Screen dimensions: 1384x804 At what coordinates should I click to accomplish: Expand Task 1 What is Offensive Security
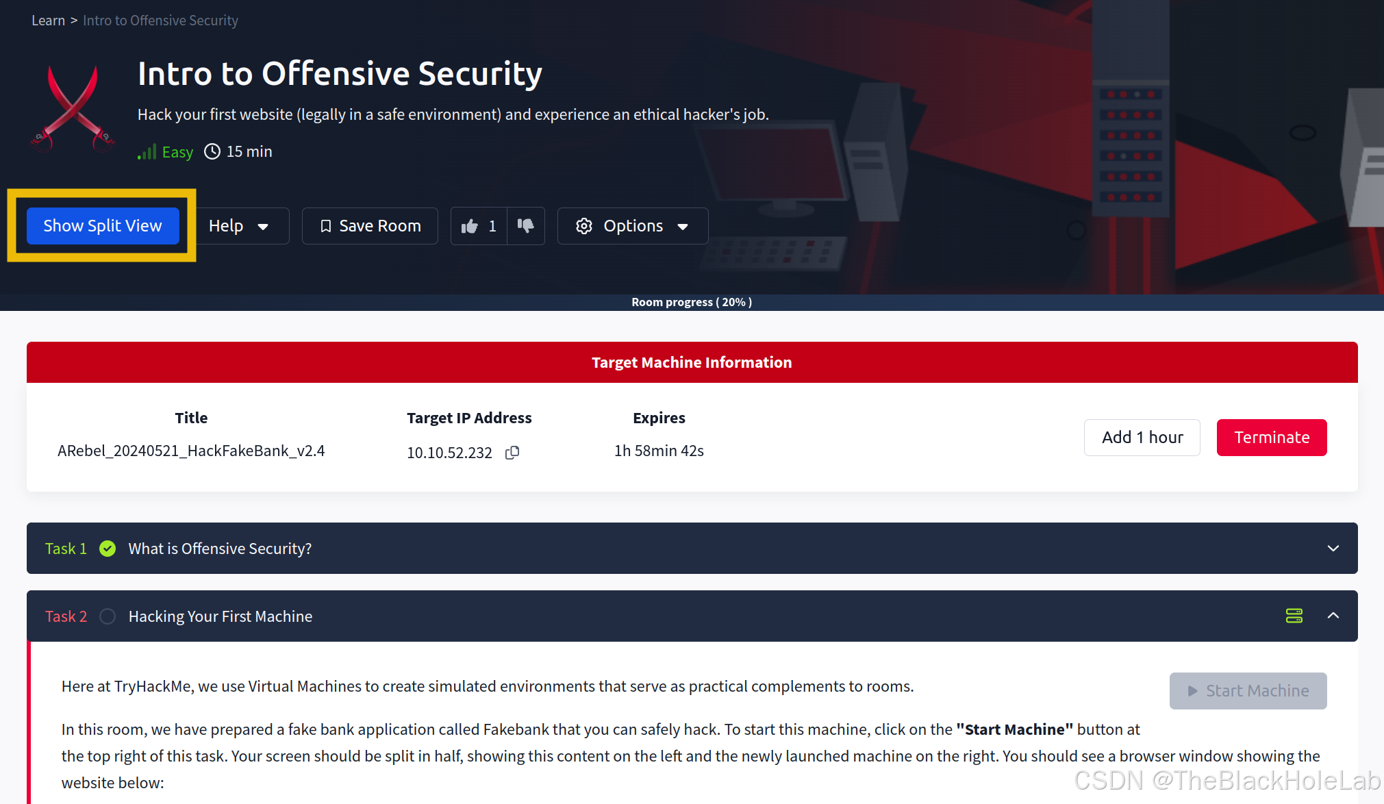coord(1333,548)
